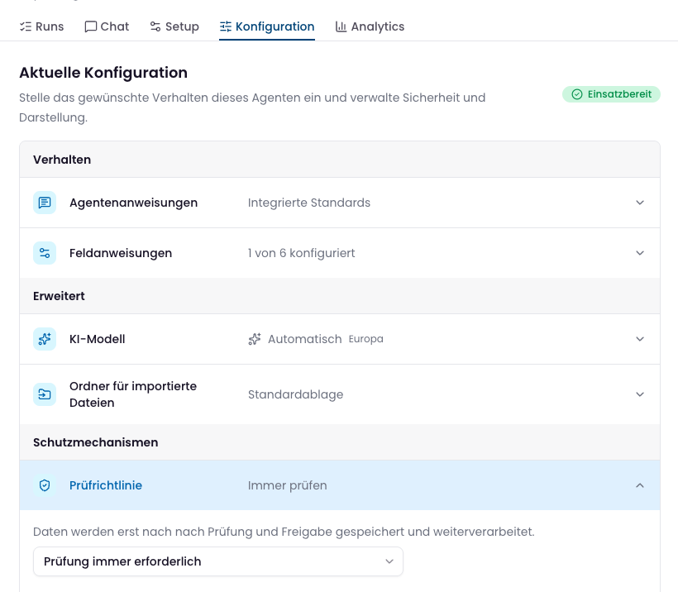678x592 pixels.
Task: Click Ordner für importierte Dateien label
Action: (x=133, y=394)
